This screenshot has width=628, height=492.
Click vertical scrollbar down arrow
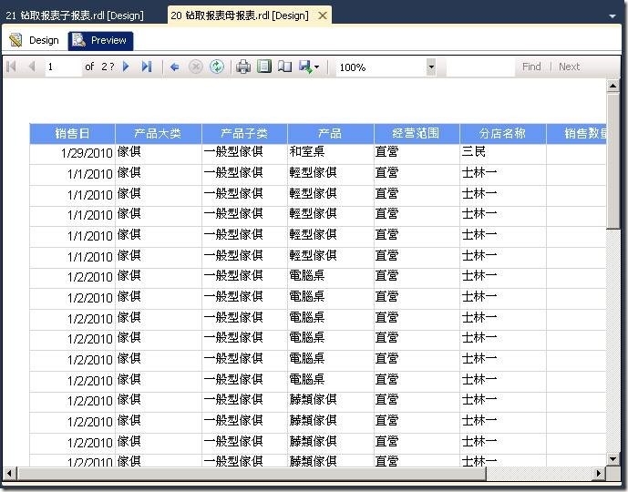click(613, 459)
